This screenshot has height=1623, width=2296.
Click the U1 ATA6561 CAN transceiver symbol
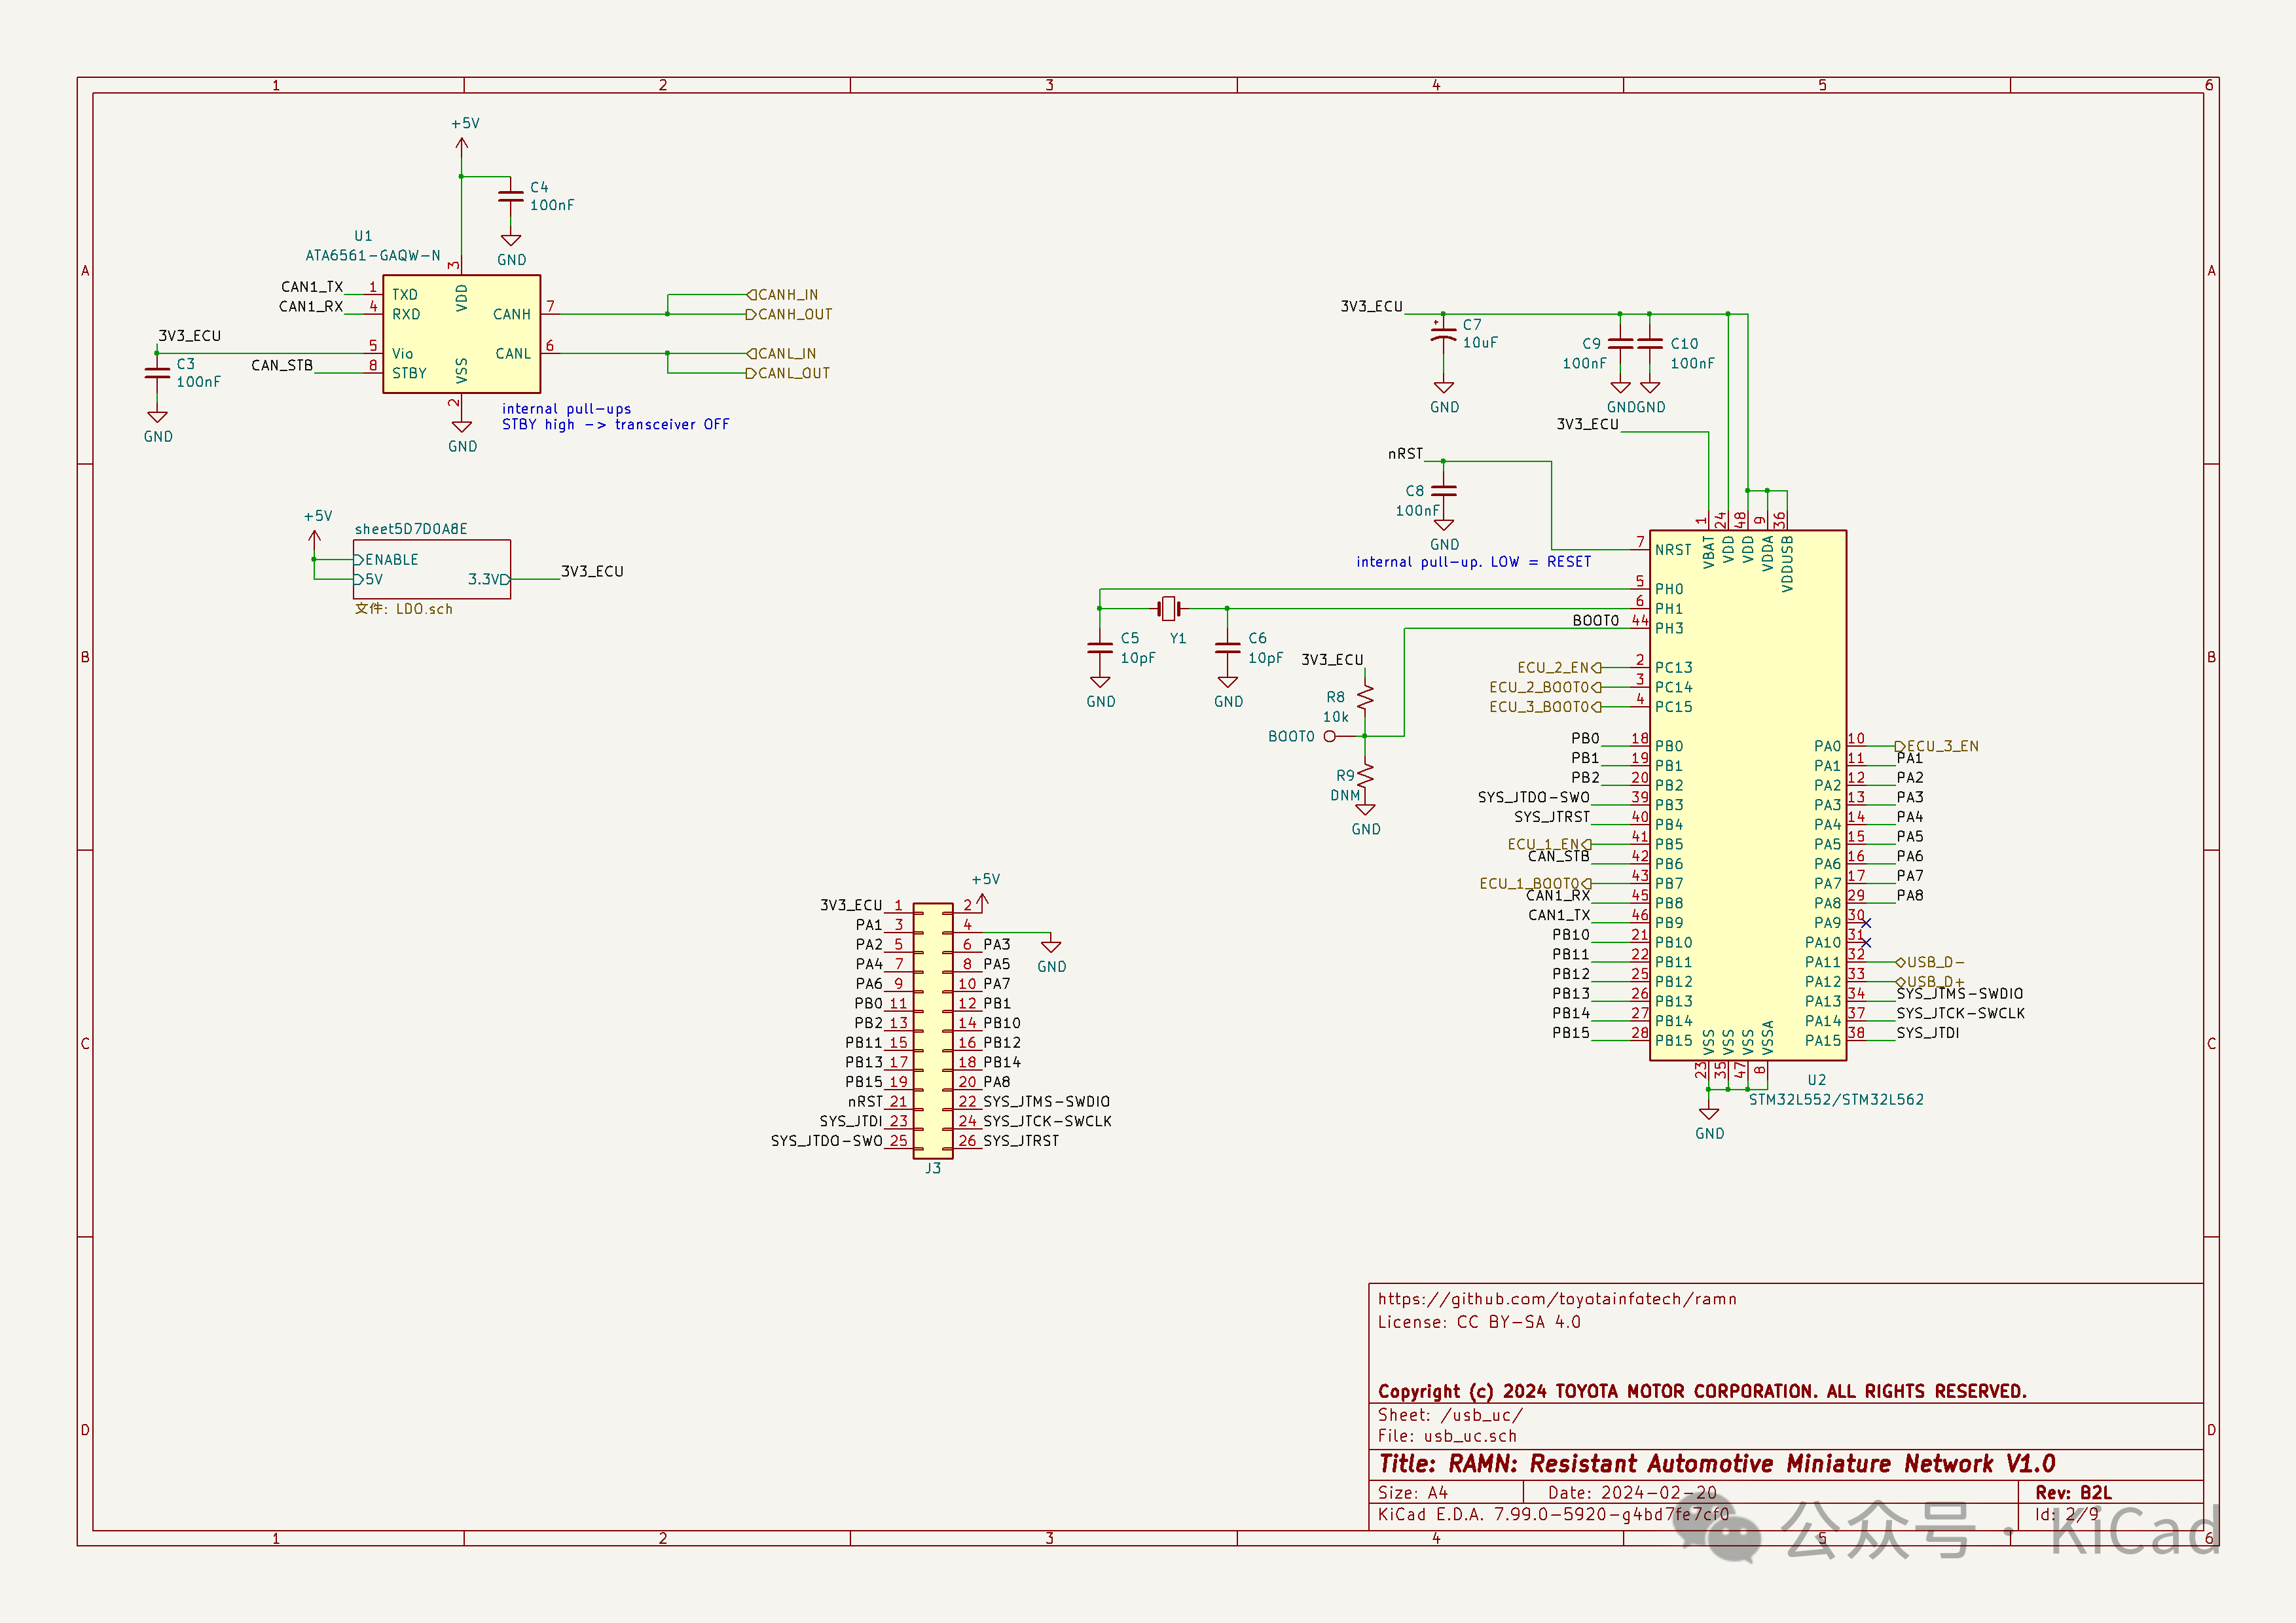(x=461, y=334)
